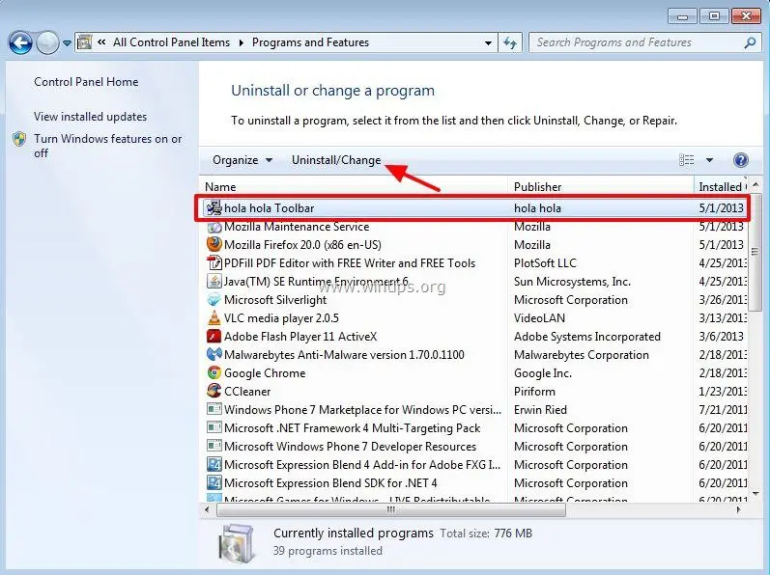Go back with the blue back arrow
The image size is (770, 575).
pos(20,43)
